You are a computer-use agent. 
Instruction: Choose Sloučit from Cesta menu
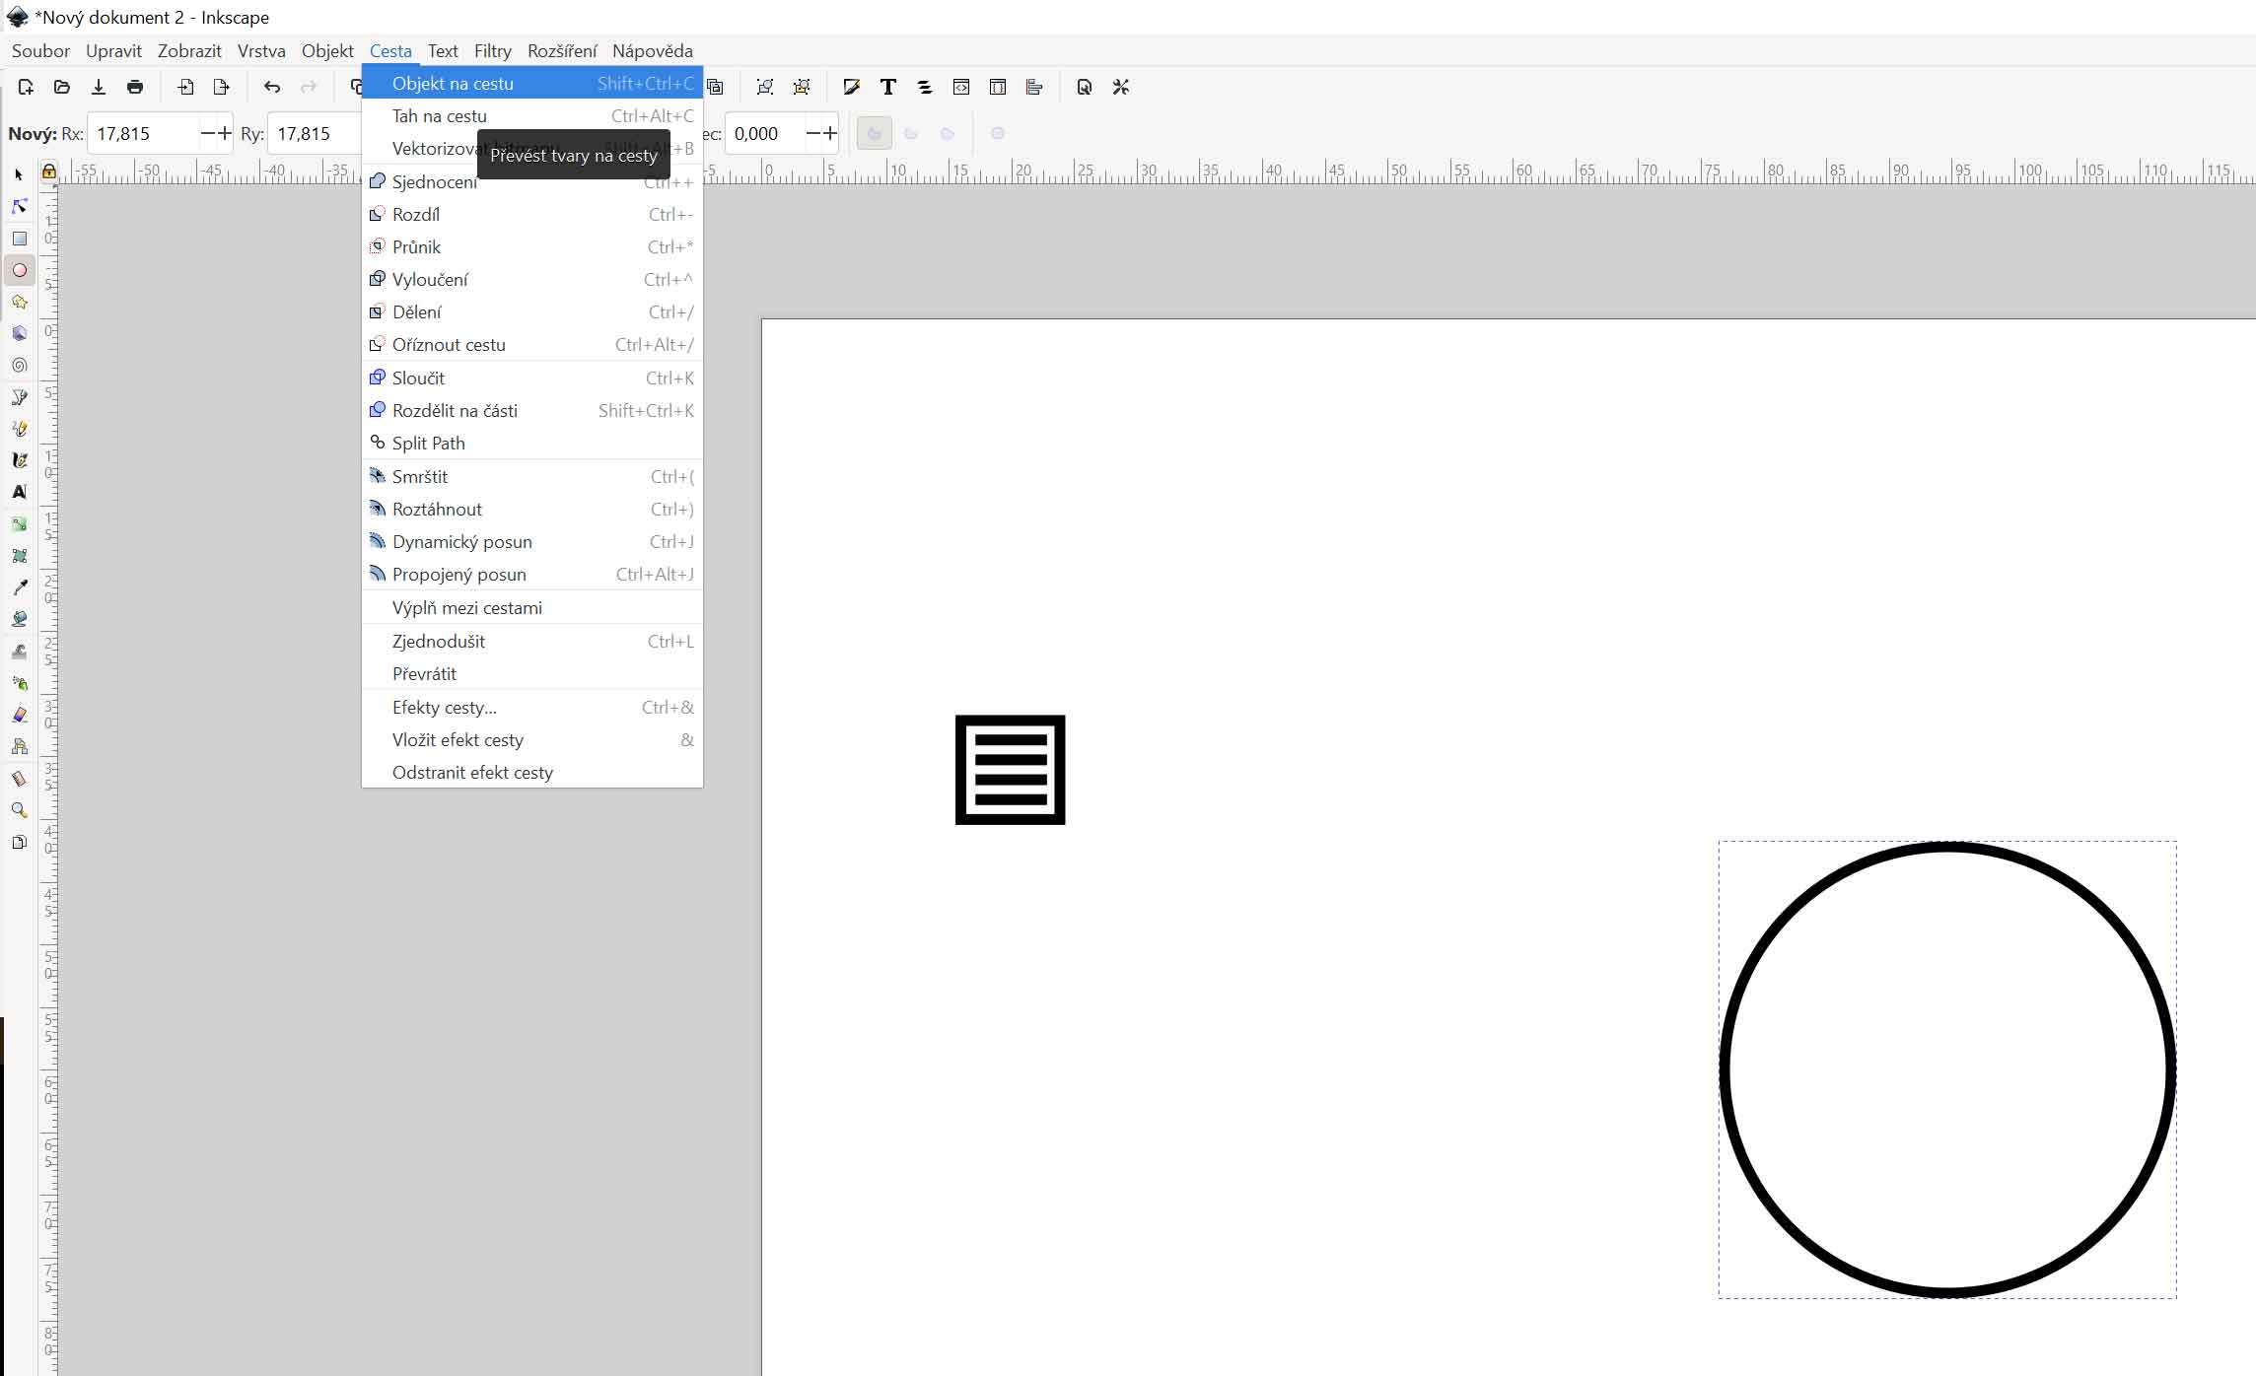pos(418,378)
